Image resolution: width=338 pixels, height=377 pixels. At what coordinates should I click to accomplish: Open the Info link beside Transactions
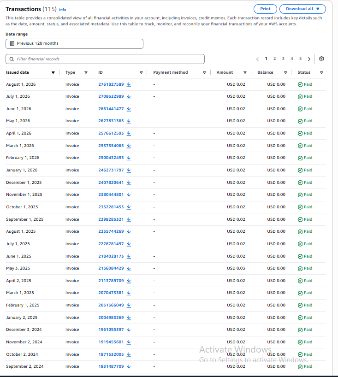63,10
